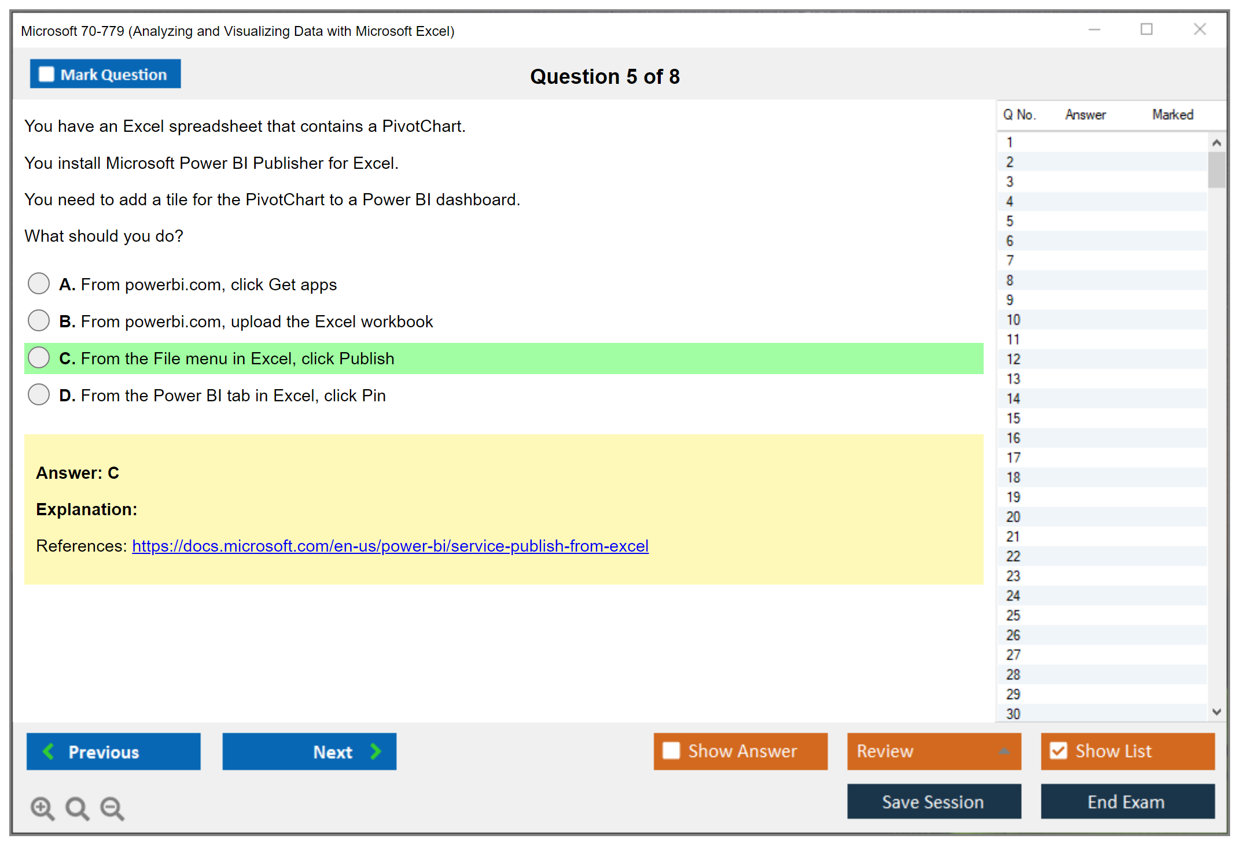Select option D Power BI tab Pin
This screenshot has height=850, width=1244.
pos(39,395)
